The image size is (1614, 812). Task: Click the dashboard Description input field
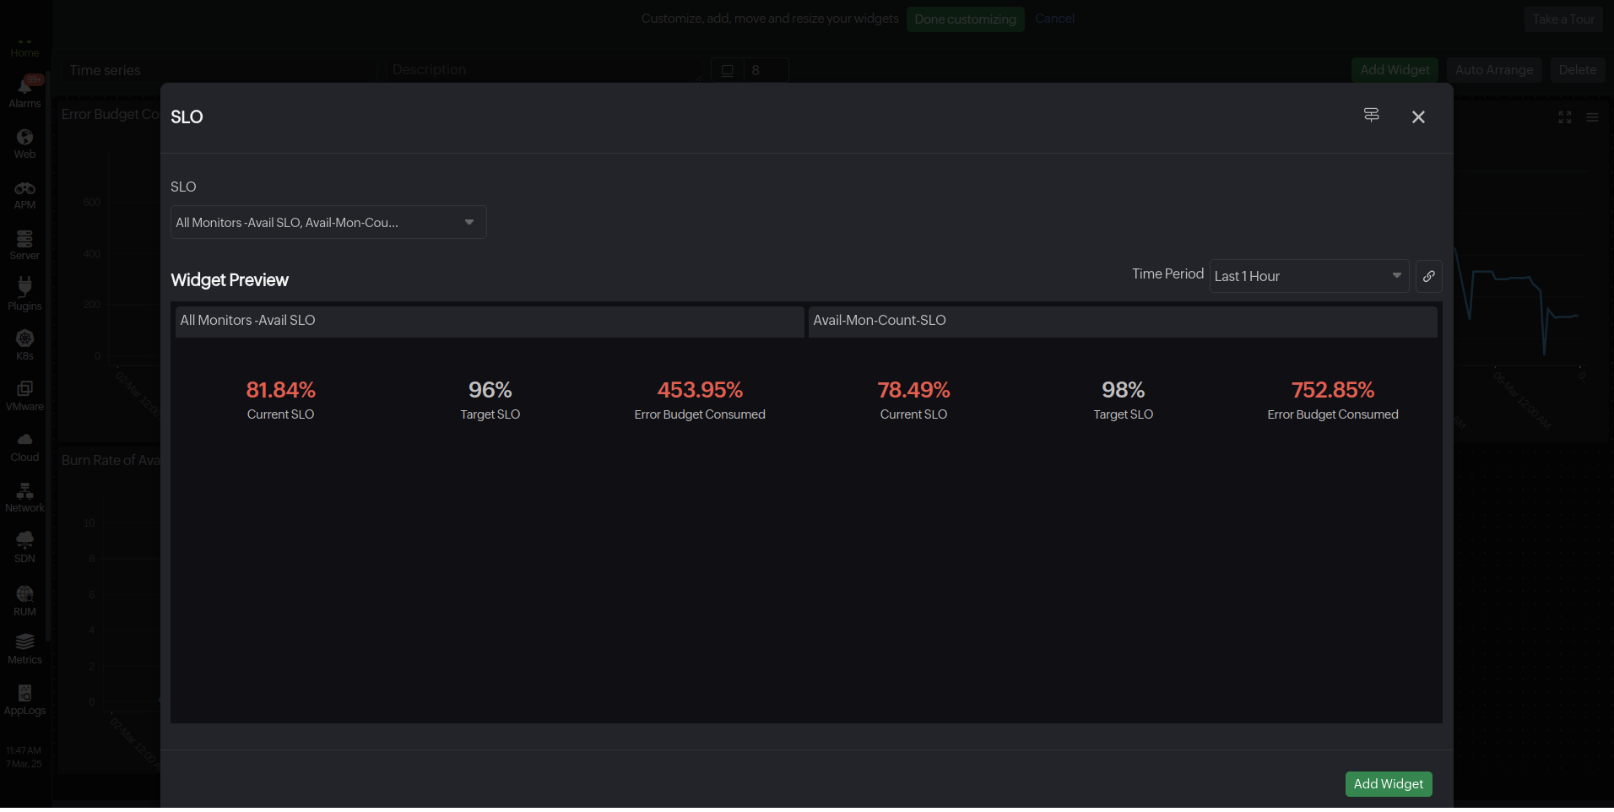pyautogui.click(x=540, y=70)
